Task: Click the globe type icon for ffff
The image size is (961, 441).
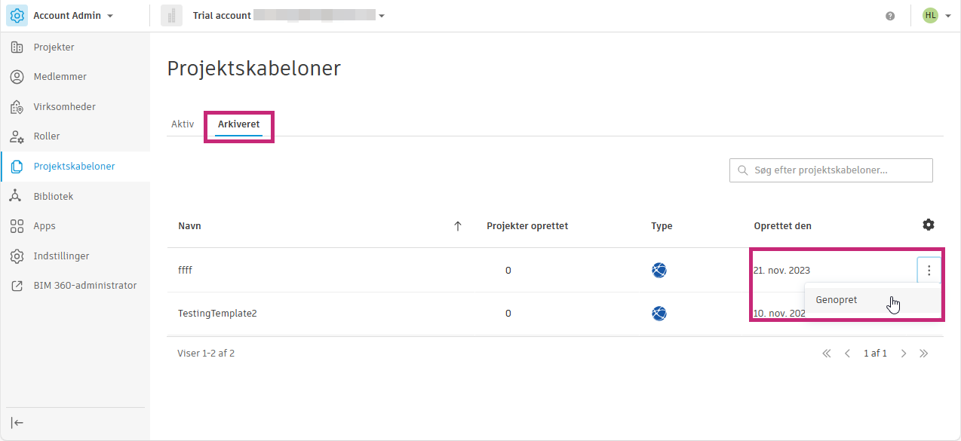Action: 659,270
